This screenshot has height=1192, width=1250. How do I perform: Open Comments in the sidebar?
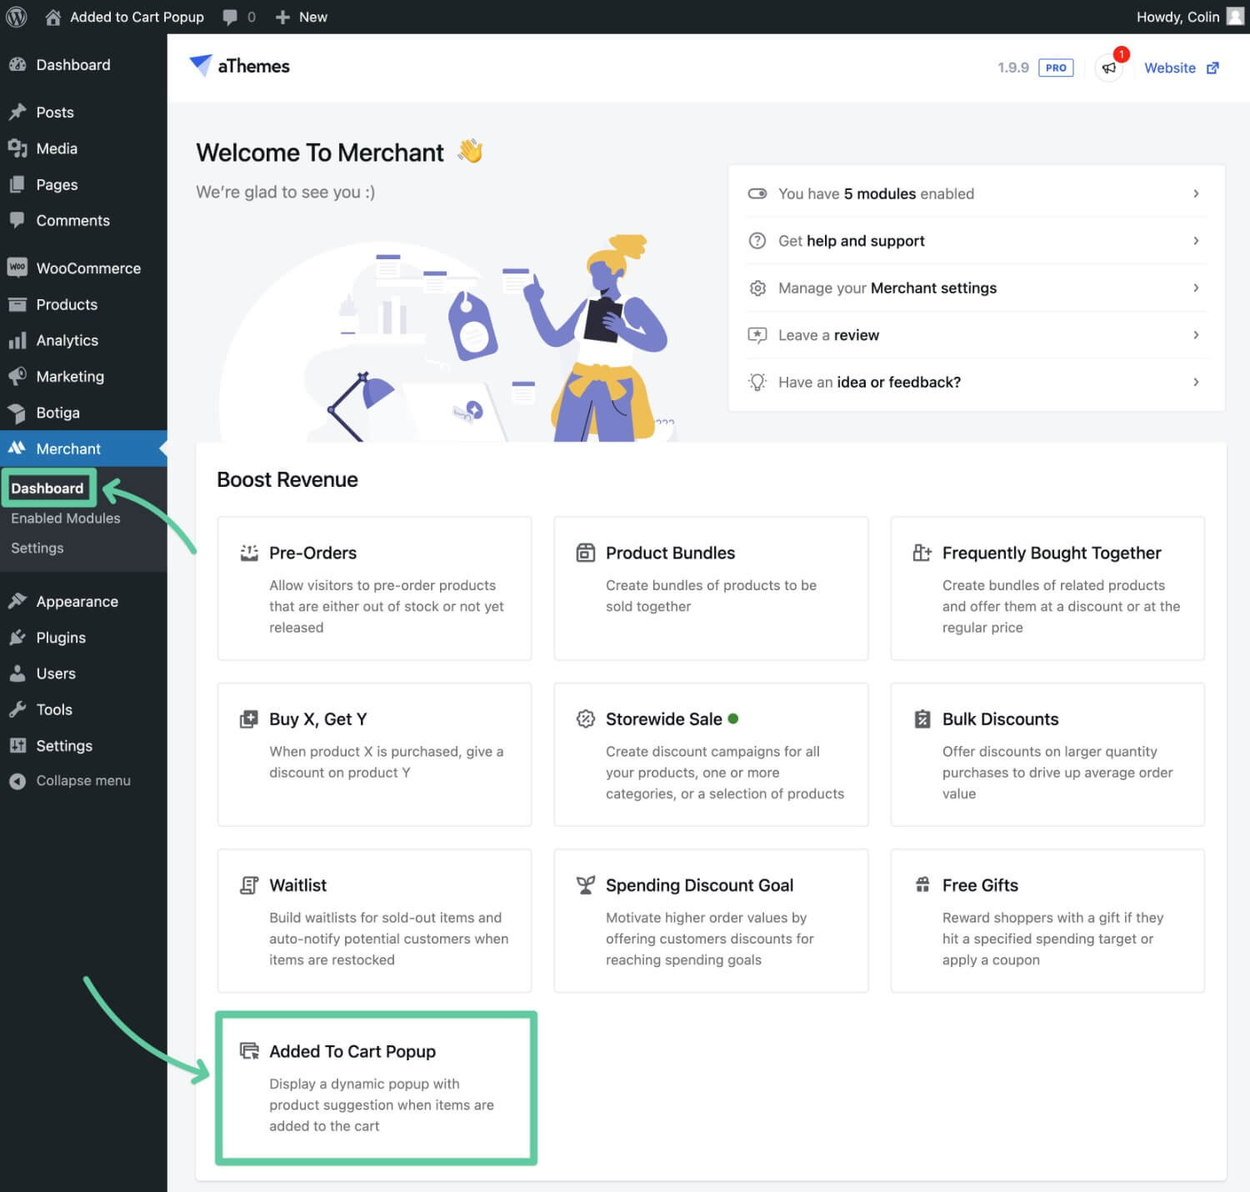coord(83,220)
